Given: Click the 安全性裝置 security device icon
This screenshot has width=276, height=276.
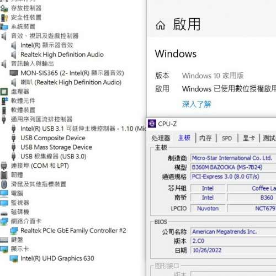Looking at the screenshot, I should point(4,18).
